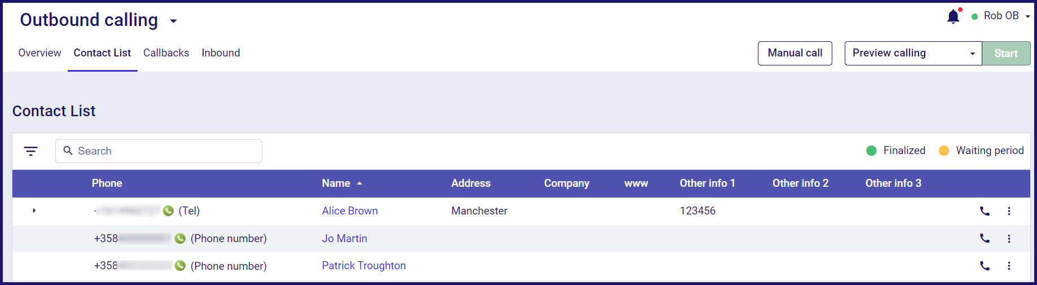
Task: Open more options for Jo Martin
Action: coord(1009,238)
